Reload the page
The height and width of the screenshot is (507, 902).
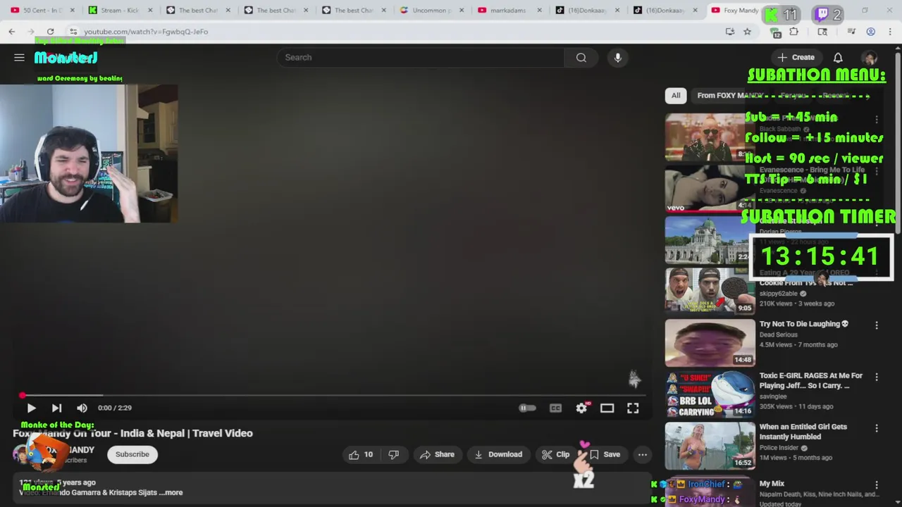[x=50, y=32]
